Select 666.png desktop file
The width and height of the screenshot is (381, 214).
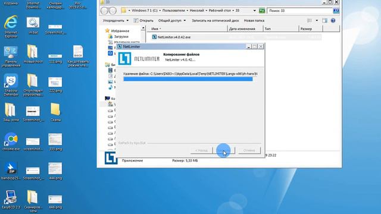point(55,202)
